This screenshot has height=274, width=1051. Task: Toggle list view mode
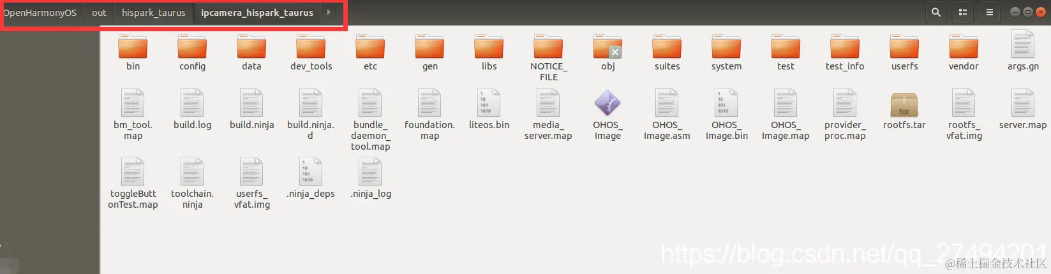pos(963,12)
